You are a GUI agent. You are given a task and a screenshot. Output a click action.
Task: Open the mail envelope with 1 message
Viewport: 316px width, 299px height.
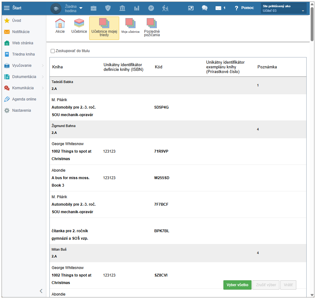pyautogui.click(x=220, y=8)
